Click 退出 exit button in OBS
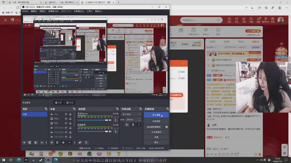Viewport: 291px width, 163px height. click(x=156, y=142)
